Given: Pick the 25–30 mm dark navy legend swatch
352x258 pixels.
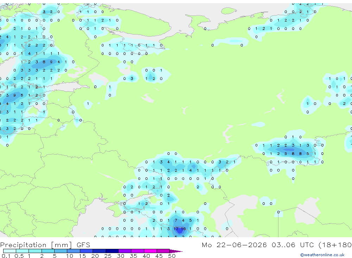Looking at the screenshot, I should 112,251.
